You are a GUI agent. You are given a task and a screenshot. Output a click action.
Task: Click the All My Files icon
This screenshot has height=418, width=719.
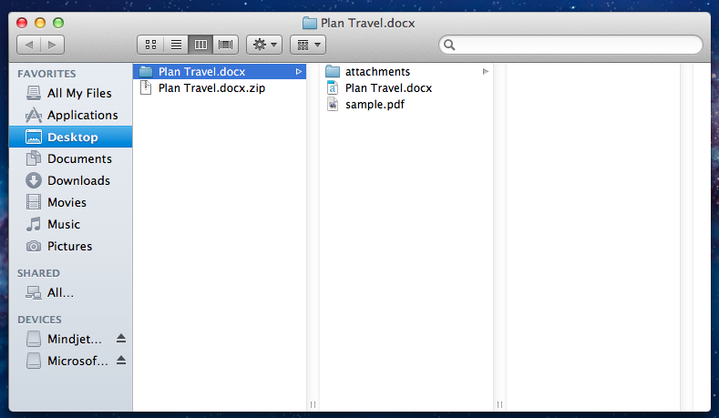pyautogui.click(x=34, y=93)
